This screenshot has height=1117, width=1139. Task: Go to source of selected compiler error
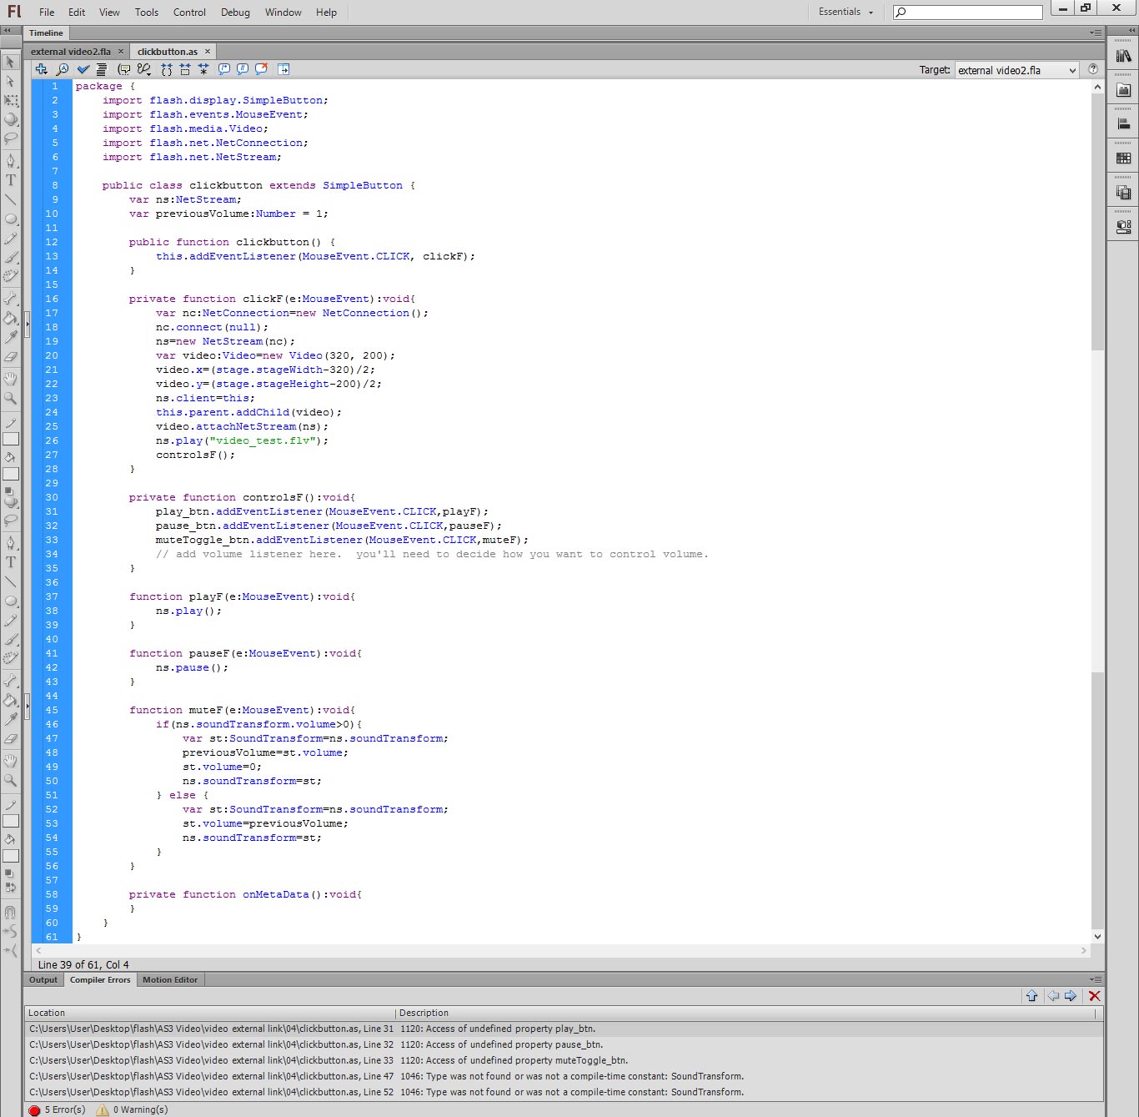point(1031,996)
